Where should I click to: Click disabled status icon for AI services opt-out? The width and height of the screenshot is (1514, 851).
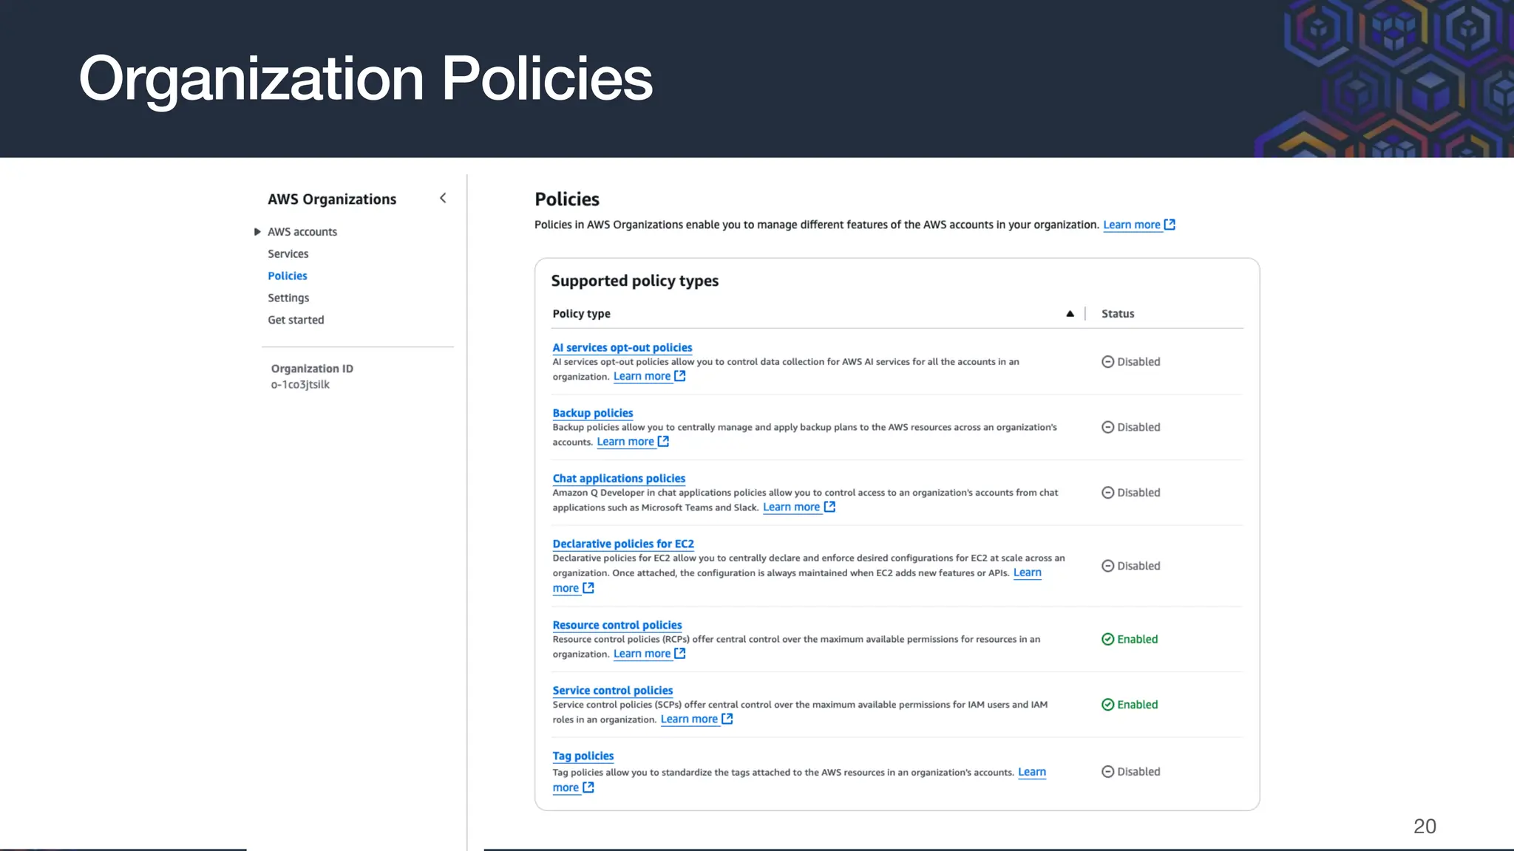[x=1107, y=362]
